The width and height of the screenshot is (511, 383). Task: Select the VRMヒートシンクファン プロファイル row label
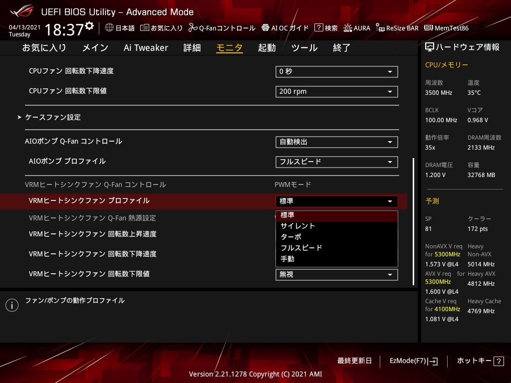(89, 200)
